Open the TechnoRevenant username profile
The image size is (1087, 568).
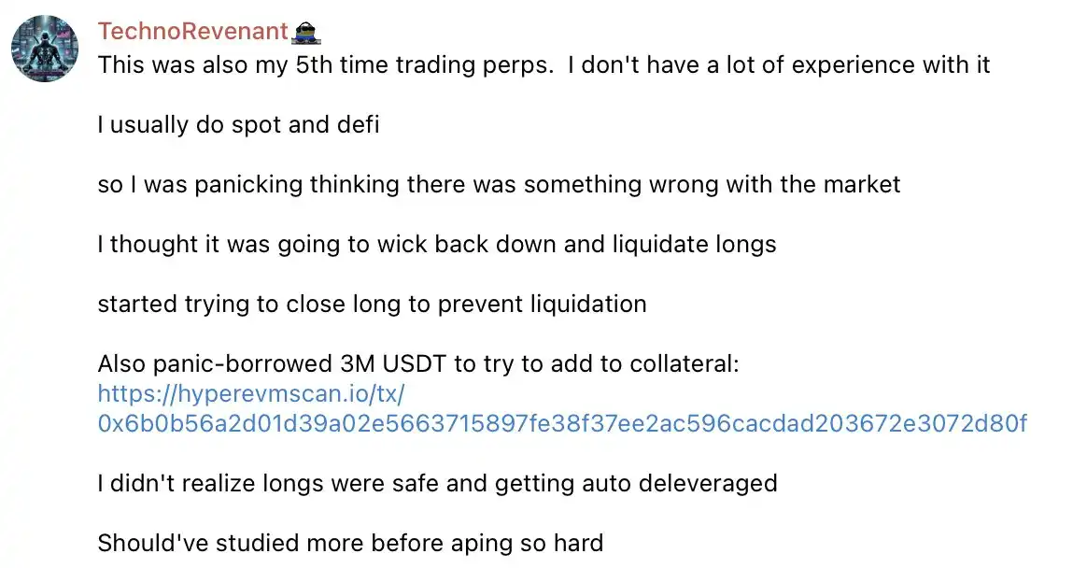[x=192, y=31]
